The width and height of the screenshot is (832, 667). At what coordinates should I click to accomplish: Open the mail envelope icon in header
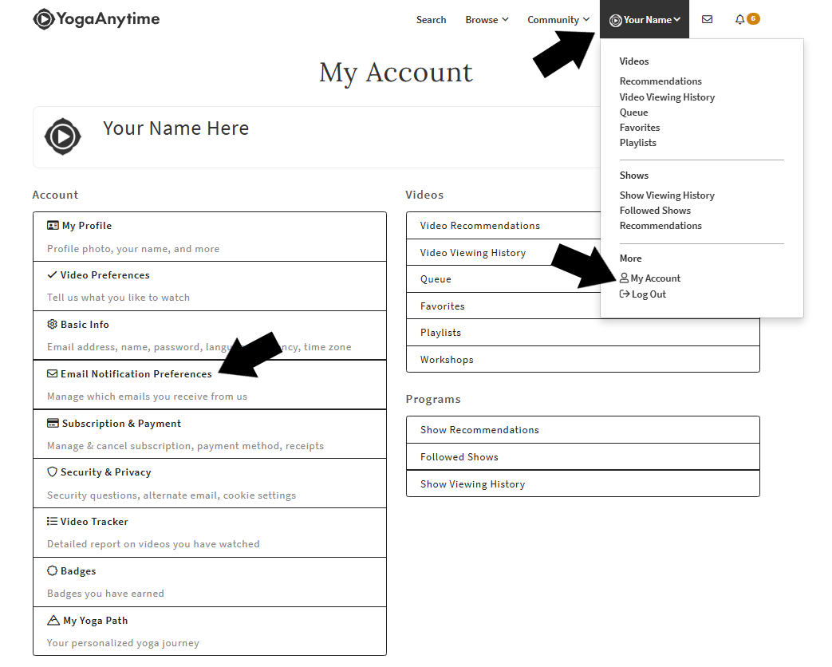[707, 20]
